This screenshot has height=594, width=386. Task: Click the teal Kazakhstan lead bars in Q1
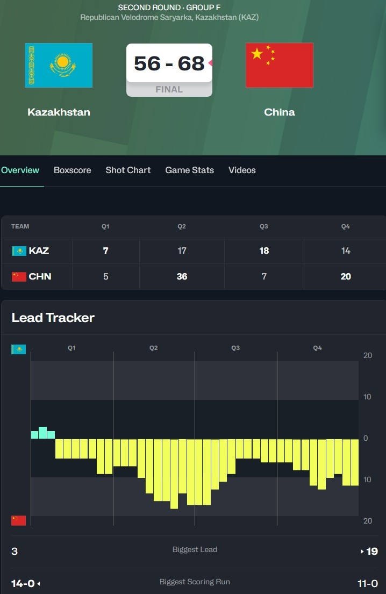click(43, 433)
